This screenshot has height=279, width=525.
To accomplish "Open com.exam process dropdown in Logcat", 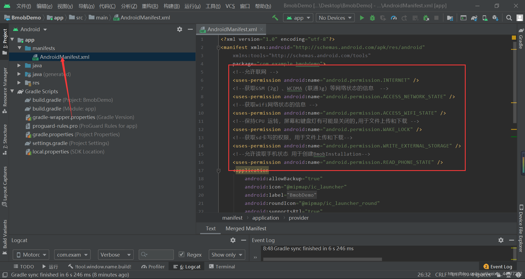I will coord(72,255).
